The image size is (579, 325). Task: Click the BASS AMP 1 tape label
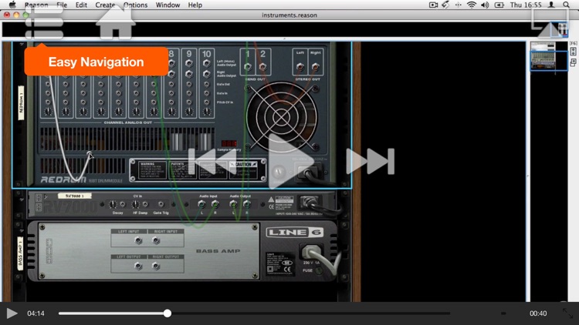20,253
